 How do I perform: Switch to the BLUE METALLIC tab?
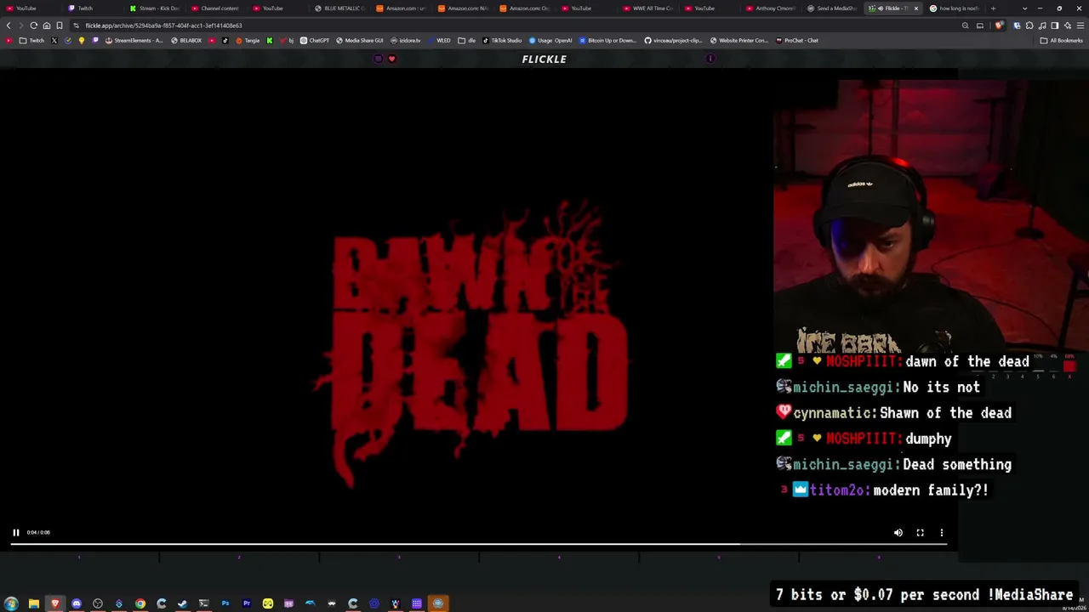pos(339,8)
